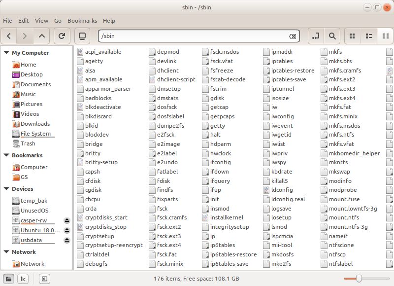
Task: Collapse the Bookmarks section
Action: (5, 155)
